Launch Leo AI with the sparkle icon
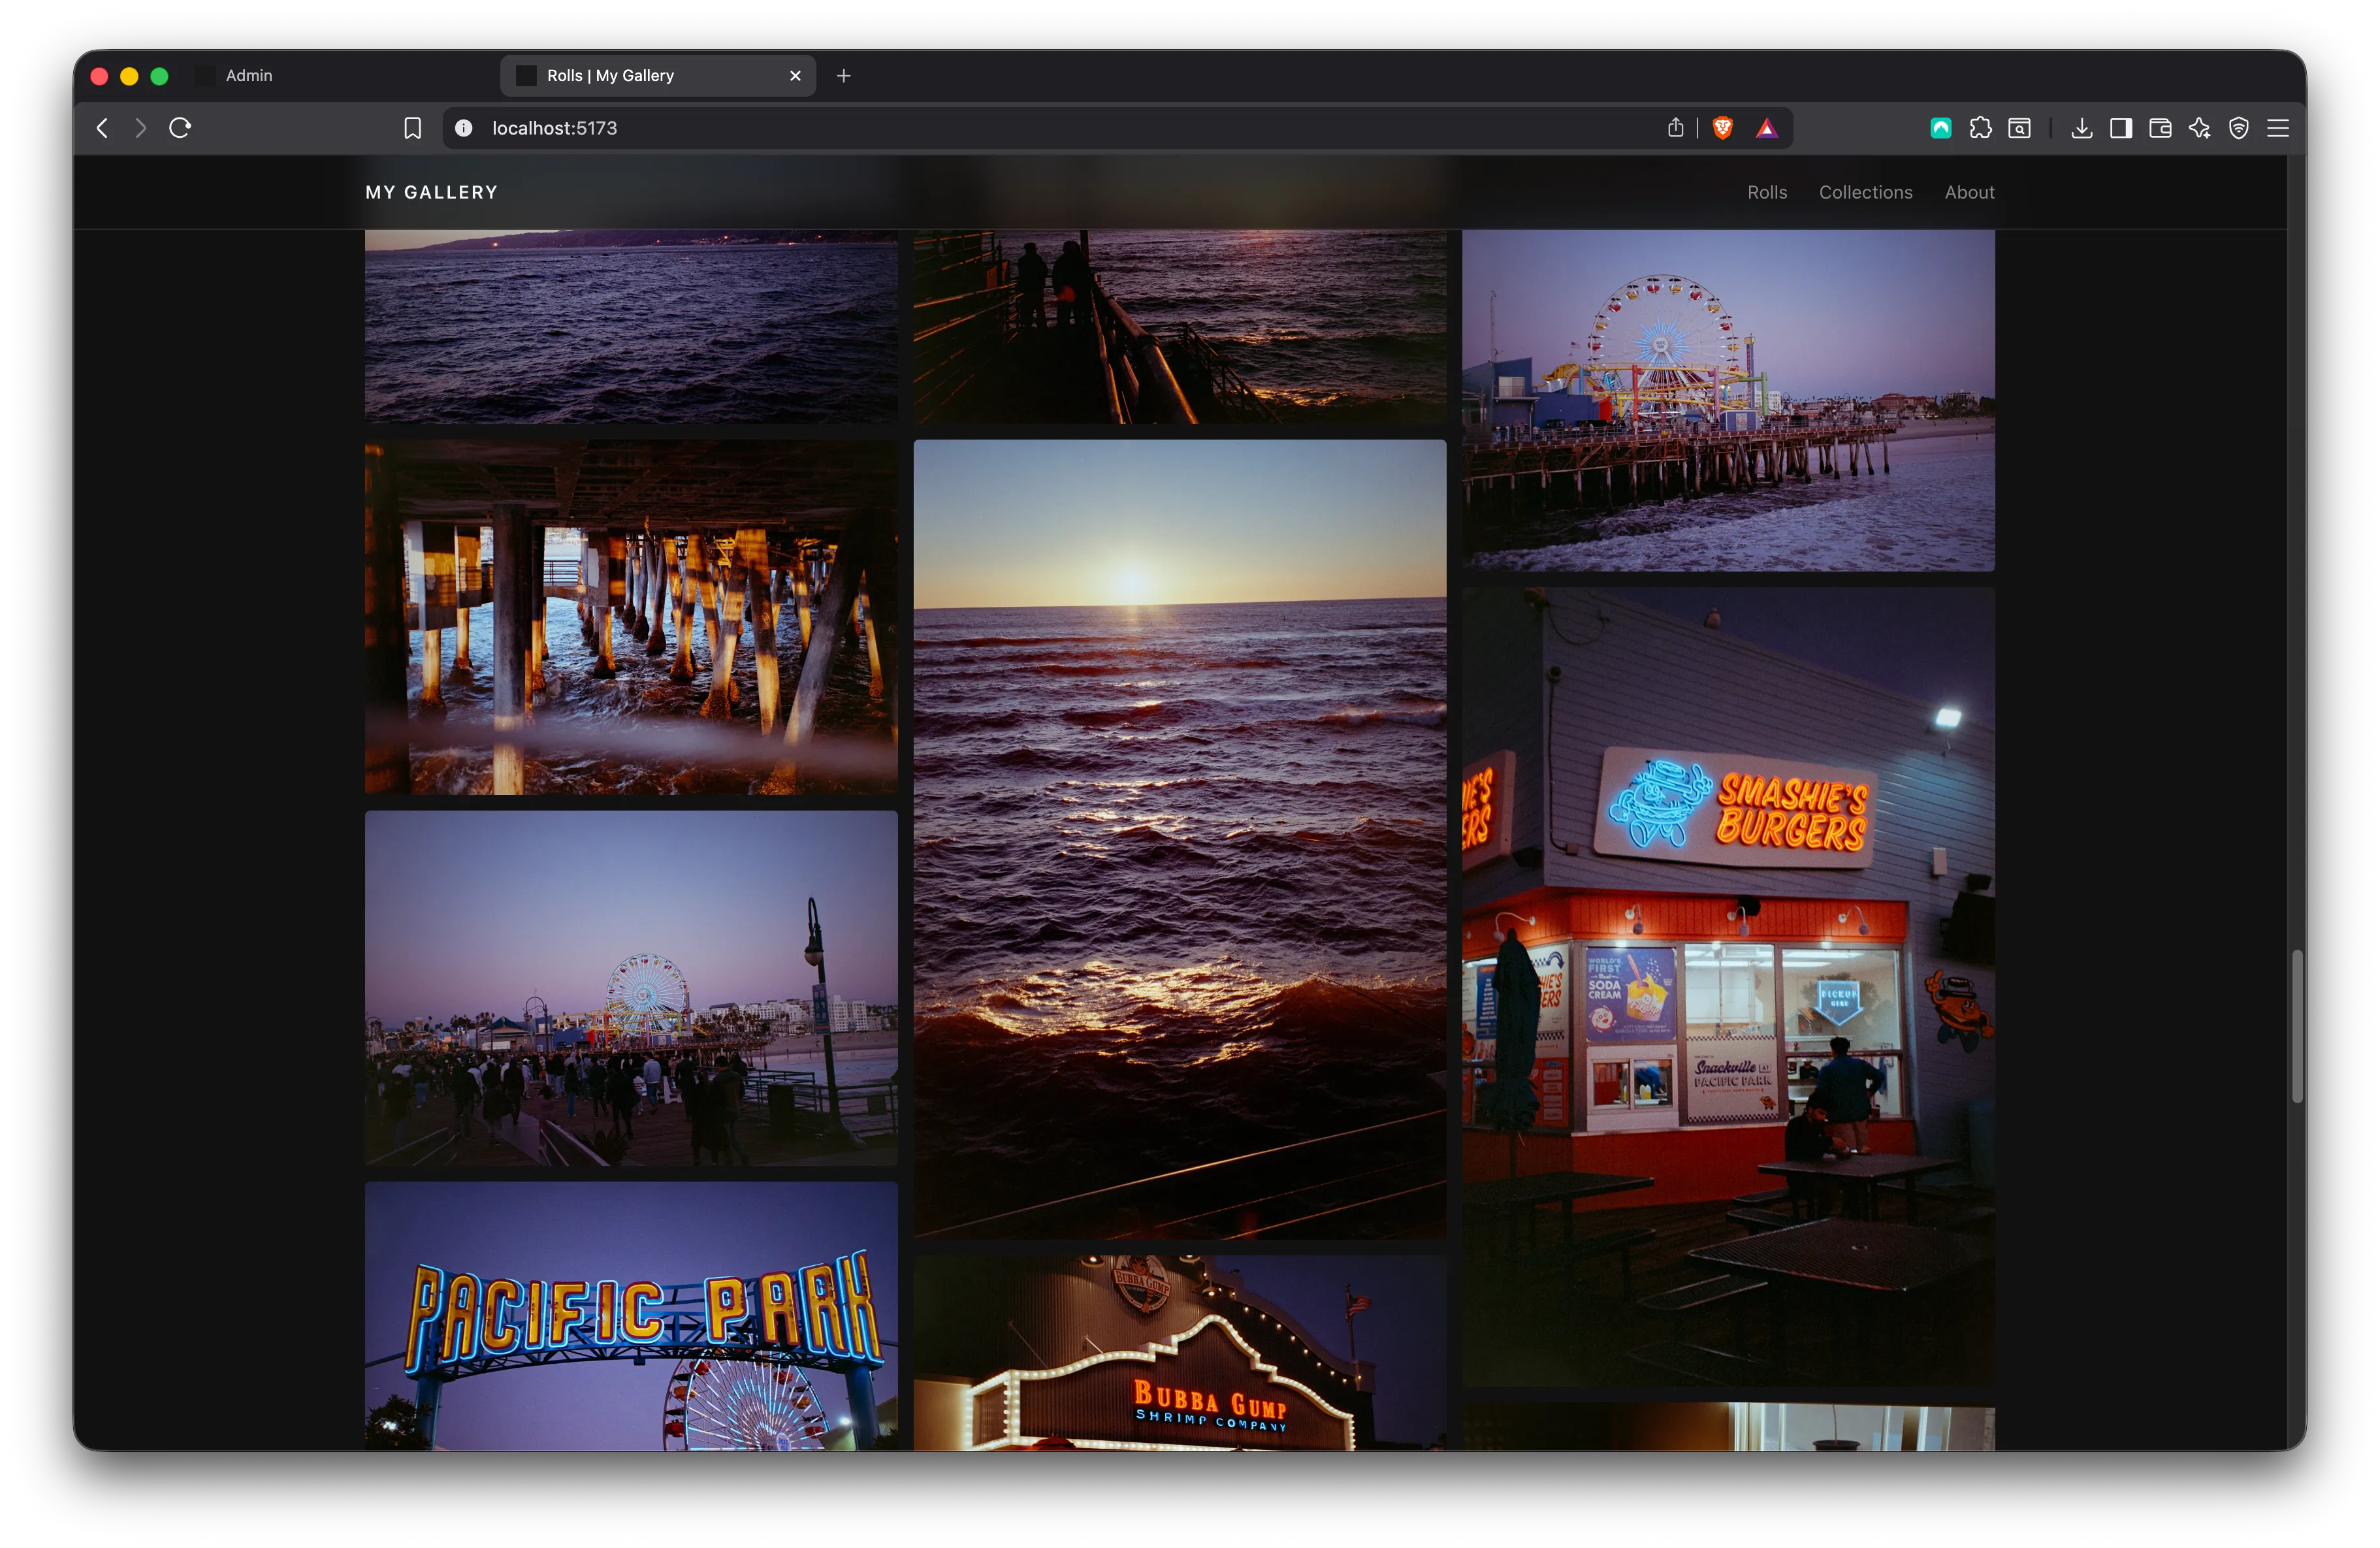Screen dimensions: 2380x1548 coord(2199,127)
